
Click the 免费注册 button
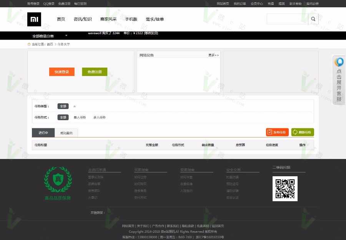(x=95, y=71)
